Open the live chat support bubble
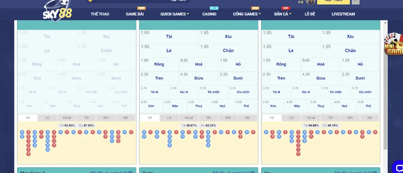 click(x=398, y=167)
